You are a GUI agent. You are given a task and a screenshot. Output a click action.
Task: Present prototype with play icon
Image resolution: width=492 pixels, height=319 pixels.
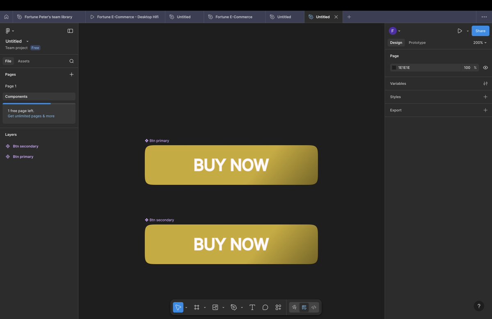(460, 31)
